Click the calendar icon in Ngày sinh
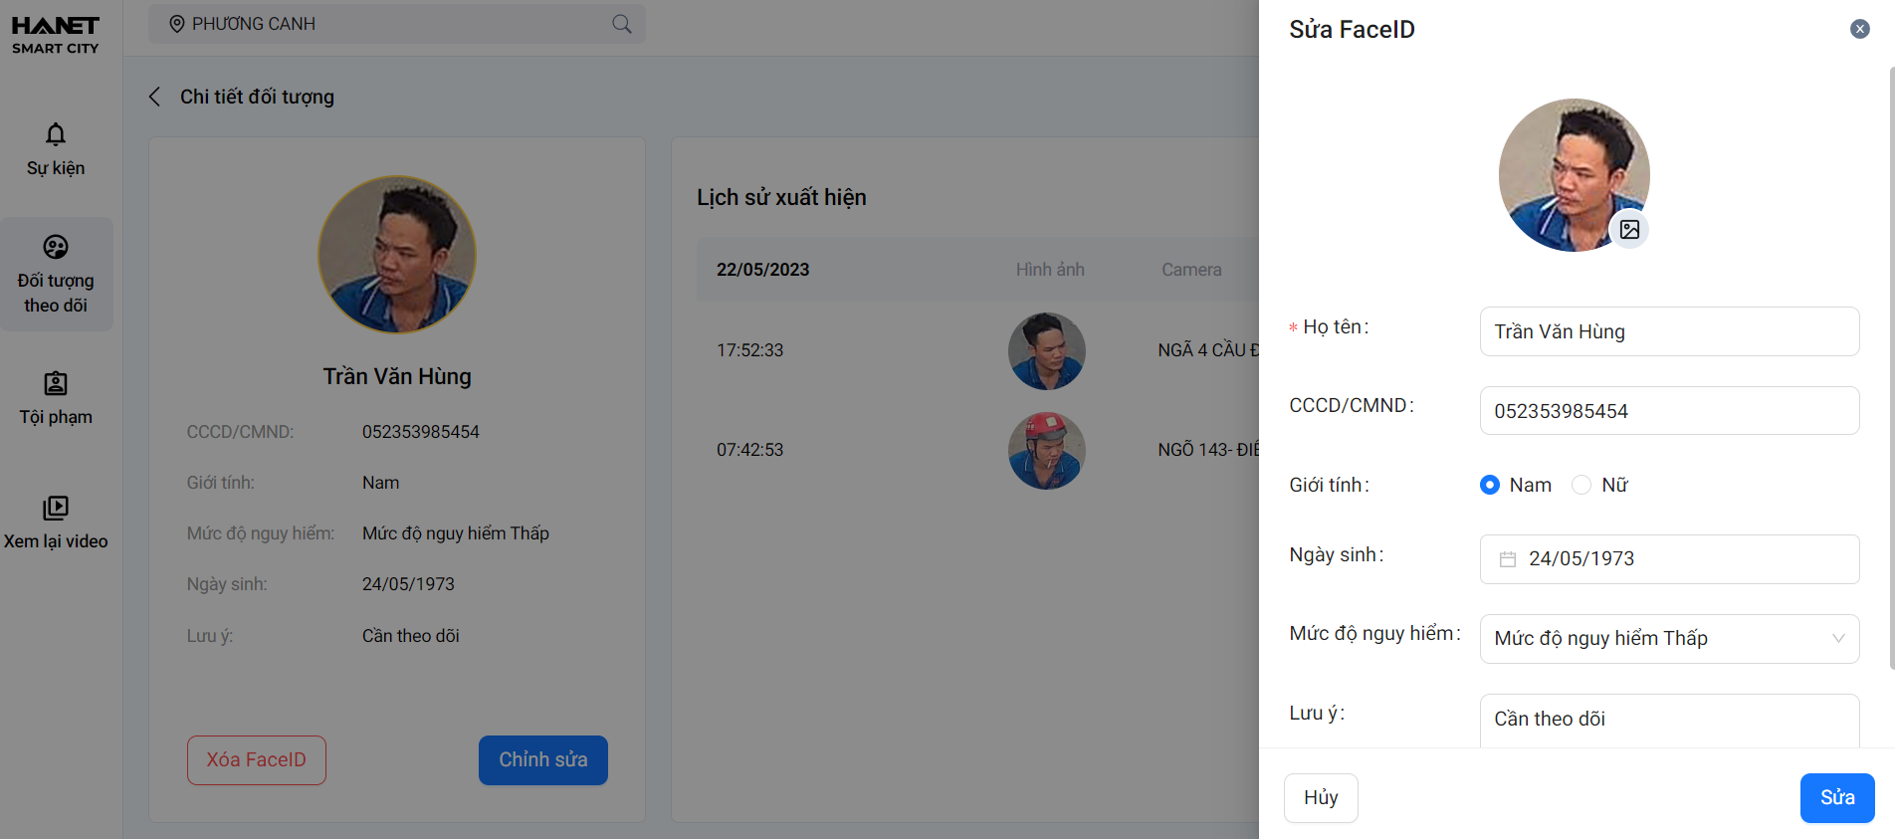The image size is (1895, 839). [x=1508, y=559]
